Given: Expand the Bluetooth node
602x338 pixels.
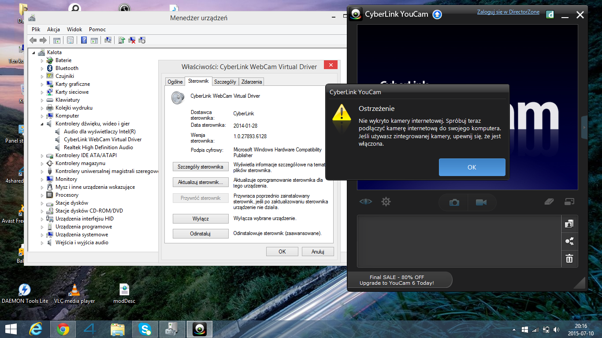Looking at the screenshot, I should click(x=42, y=68).
